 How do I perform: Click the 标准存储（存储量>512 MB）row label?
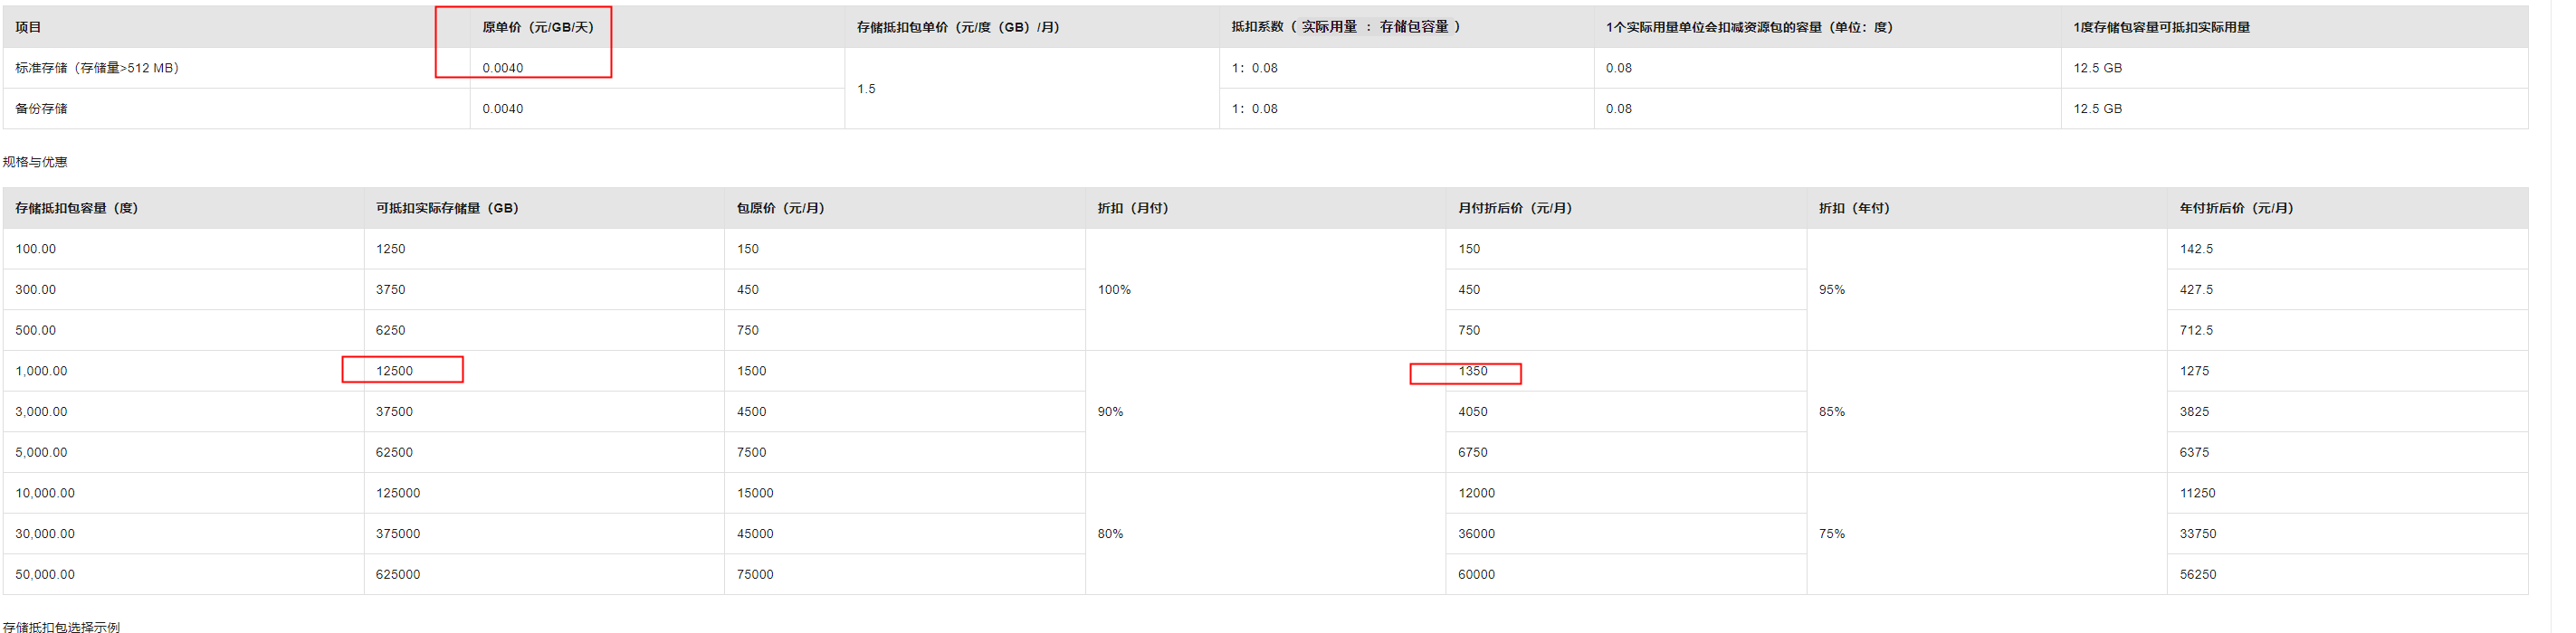[x=97, y=68]
